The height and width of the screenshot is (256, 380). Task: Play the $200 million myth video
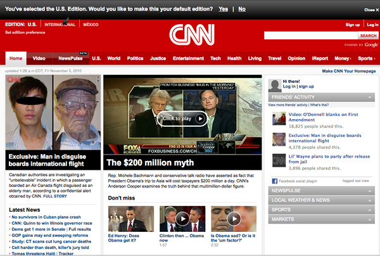[182, 118]
